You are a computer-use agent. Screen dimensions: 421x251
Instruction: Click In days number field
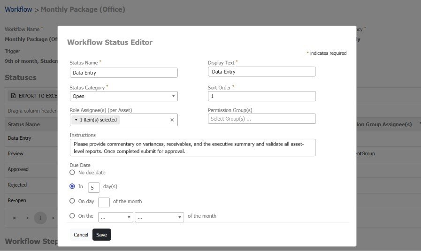pyautogui.click(x=94, y=188)
